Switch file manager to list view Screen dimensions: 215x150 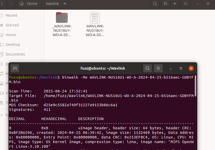(x=166, y=4)
